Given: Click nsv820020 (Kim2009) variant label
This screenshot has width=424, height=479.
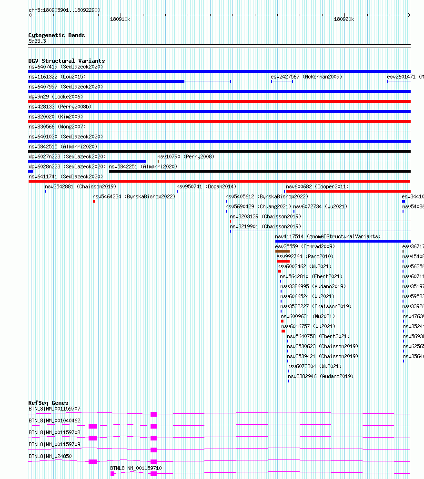Looking at the screenshot, I should tap(56, 117).
